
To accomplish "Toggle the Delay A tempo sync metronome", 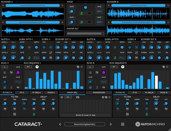I will [x=34, y=114].
